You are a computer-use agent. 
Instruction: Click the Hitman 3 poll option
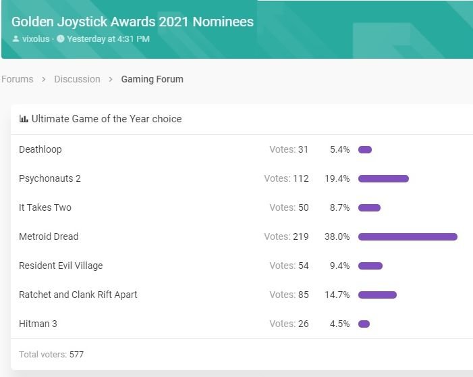point(38,324)
